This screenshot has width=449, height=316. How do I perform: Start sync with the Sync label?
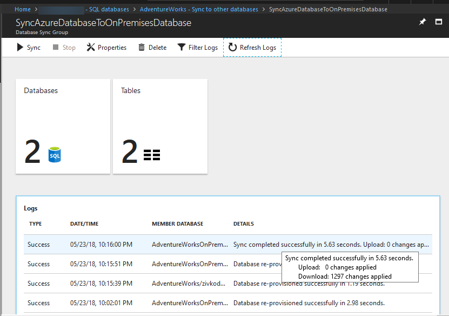[33, 48]
